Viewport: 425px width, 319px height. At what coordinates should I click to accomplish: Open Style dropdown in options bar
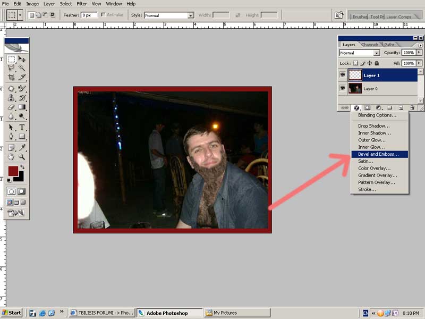191,15
